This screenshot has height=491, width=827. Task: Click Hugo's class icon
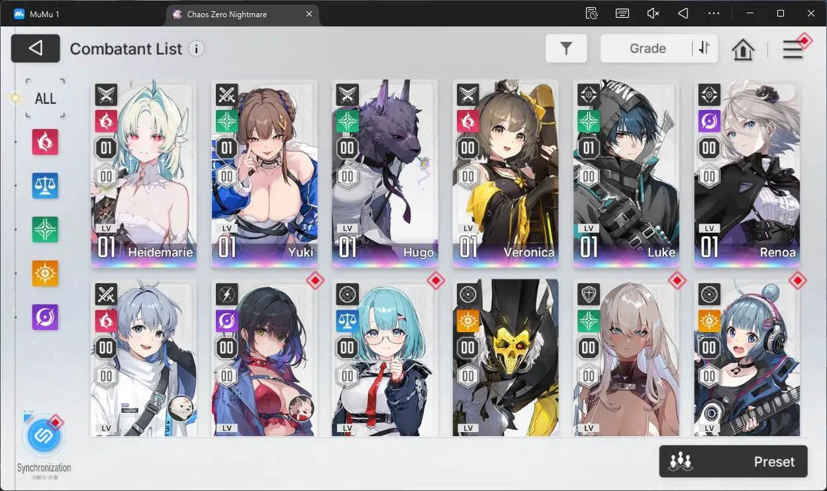point(347,95)
